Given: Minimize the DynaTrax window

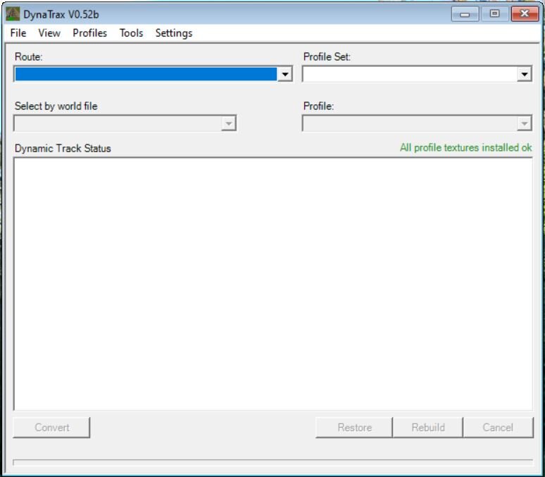Looking at the screenshot, I should point(465,14).
